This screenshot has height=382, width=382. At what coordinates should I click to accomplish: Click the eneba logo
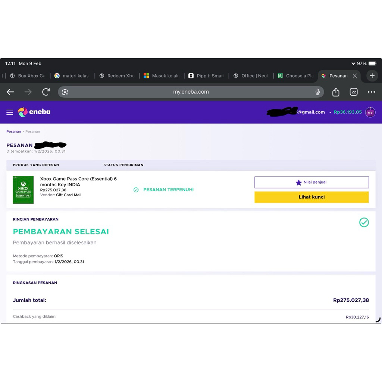click(34, 112)
